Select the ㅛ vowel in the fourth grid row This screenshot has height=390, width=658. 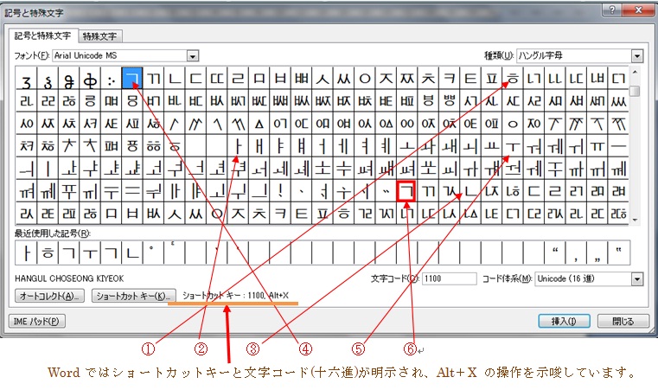pos(491,146)
